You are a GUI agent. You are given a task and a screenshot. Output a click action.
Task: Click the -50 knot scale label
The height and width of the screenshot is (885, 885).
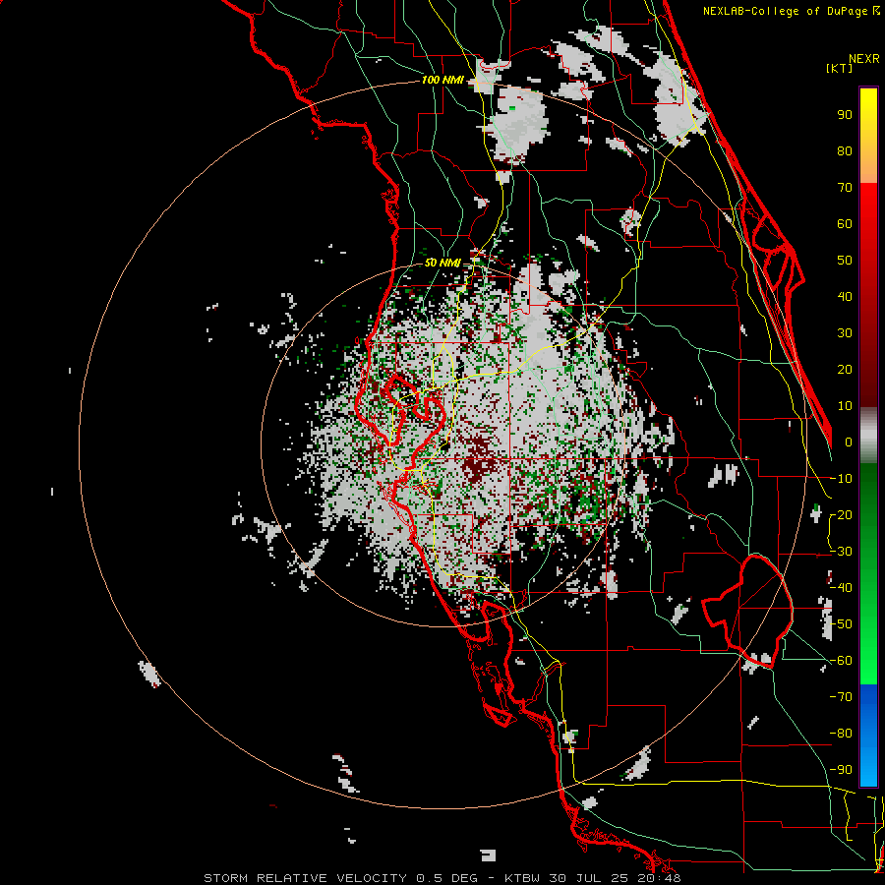841,624
